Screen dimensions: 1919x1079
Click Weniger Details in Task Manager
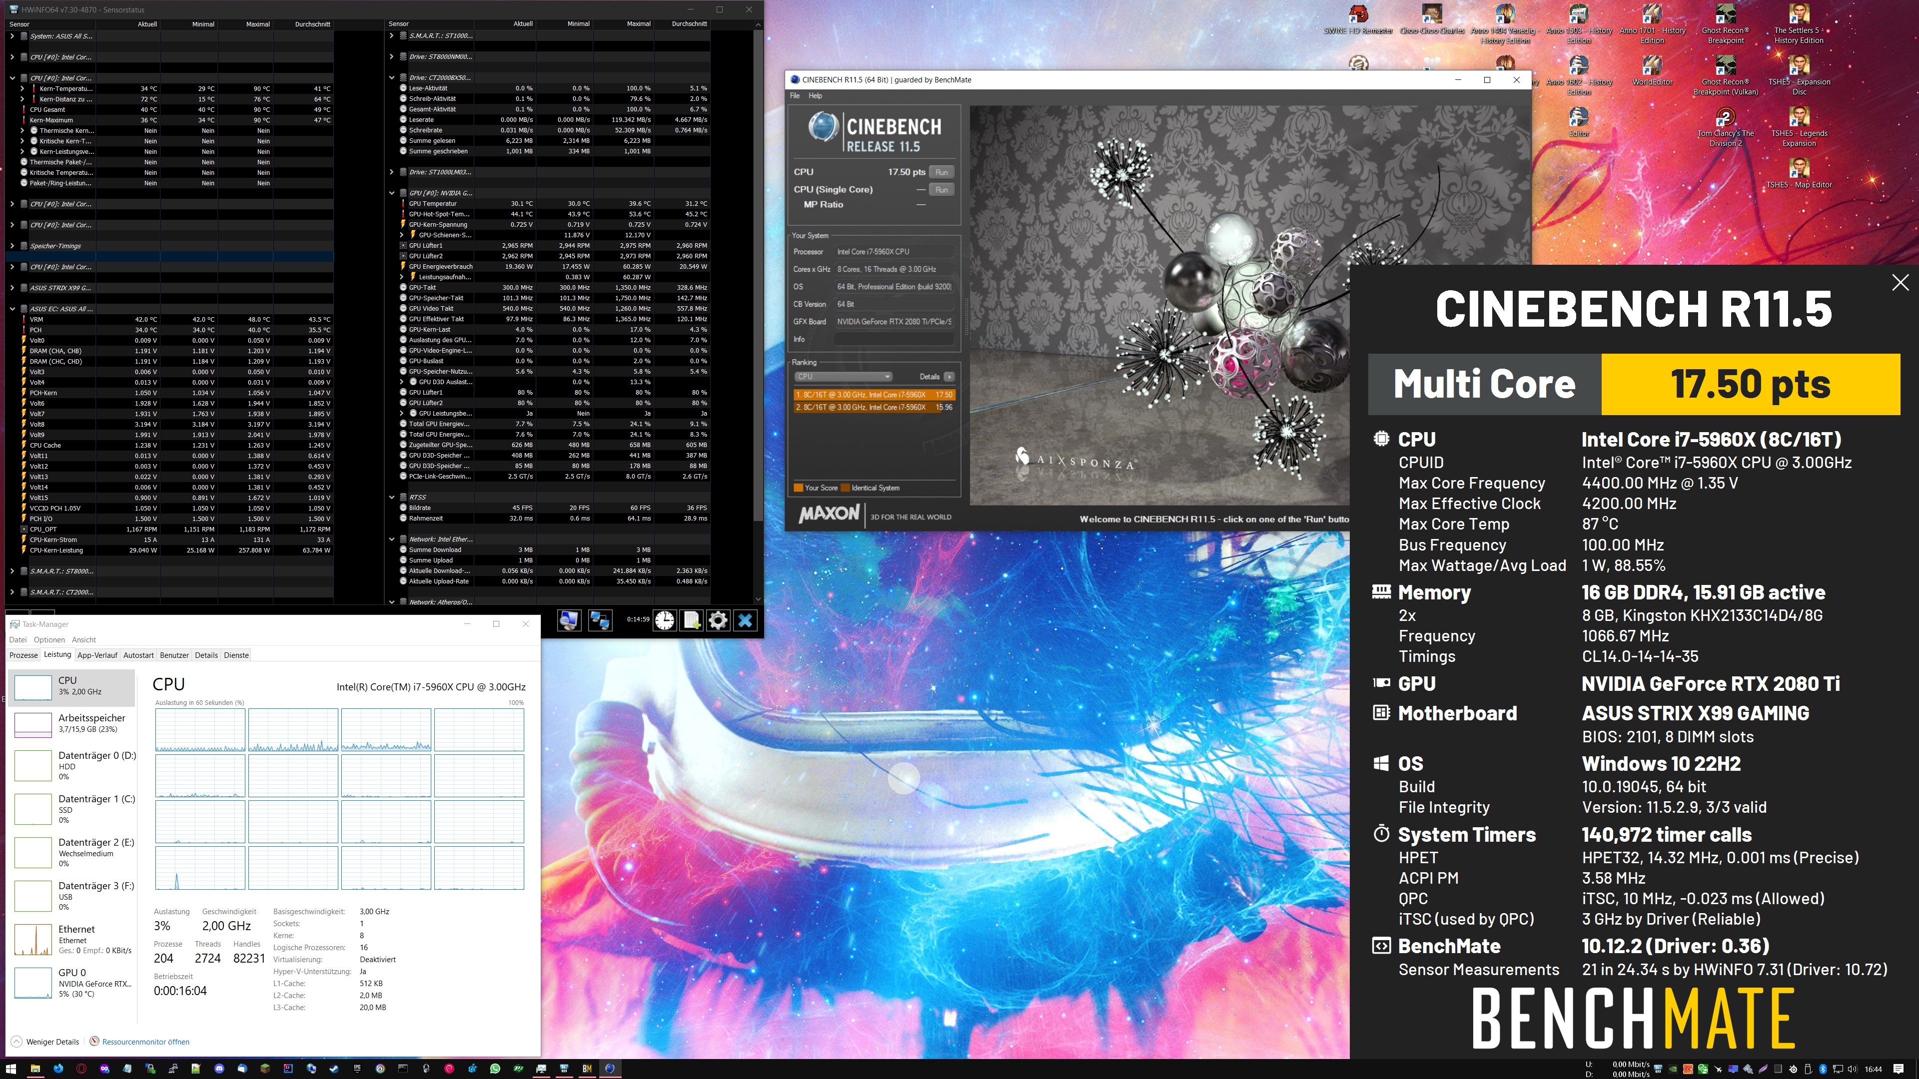pos(44,1042)
